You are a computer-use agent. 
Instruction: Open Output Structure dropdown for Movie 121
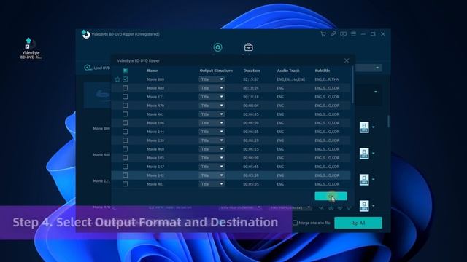(x=212, y=97)
